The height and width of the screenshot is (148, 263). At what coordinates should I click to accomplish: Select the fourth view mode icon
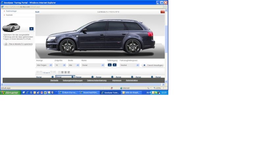coord(69,72)
